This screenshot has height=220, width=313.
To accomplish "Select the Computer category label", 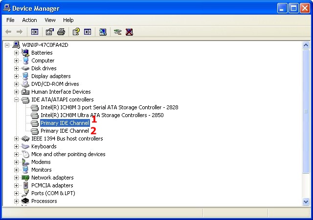I will click(x=43, y=60).
